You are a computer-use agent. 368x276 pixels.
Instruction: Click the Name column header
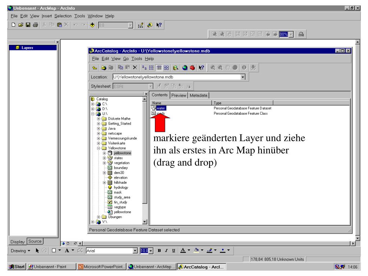(181, 103)
